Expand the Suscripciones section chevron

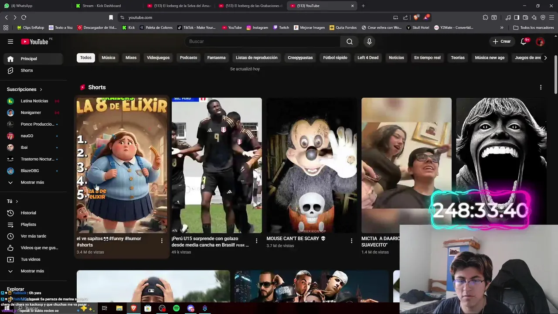pyautogui.click(x=41, y=89)
